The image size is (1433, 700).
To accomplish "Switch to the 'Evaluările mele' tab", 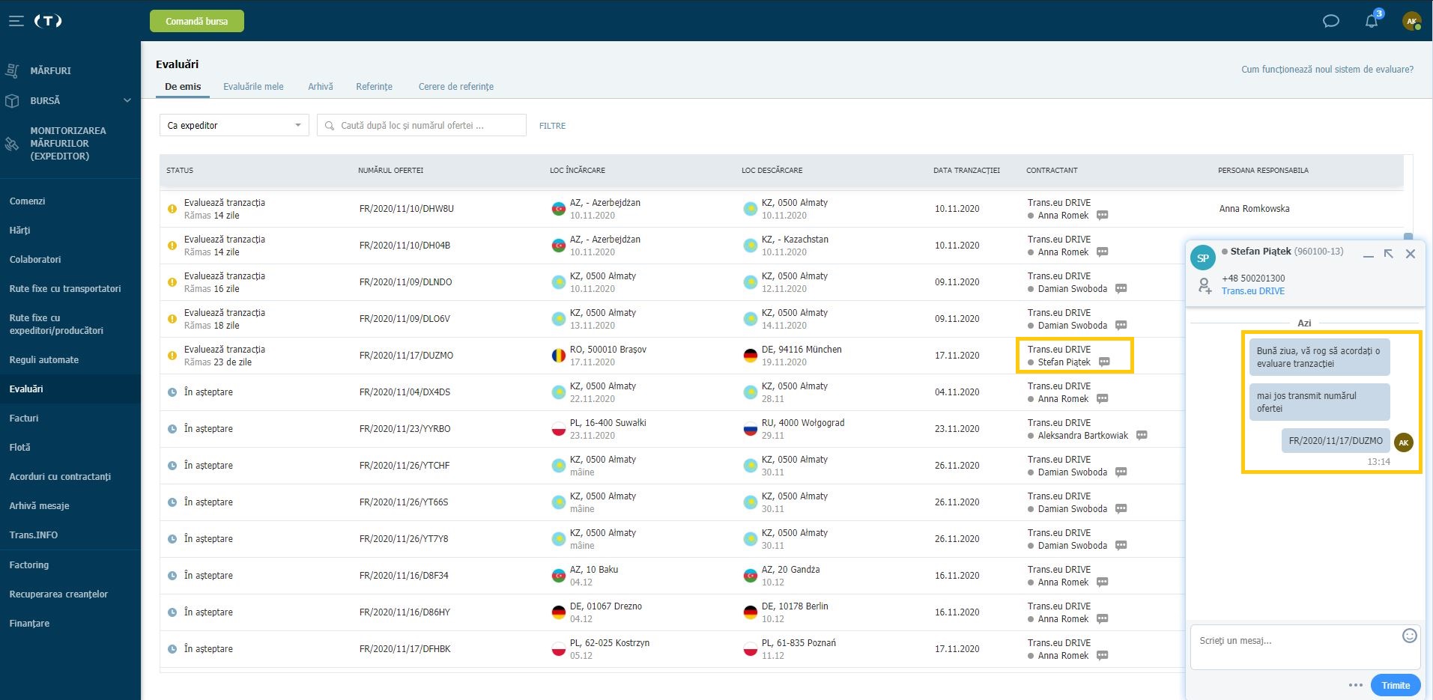I will click(253, 87).
